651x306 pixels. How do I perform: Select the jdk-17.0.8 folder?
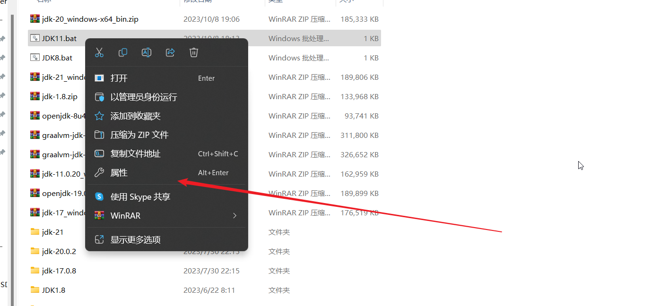pyautogui.click(x=59, y=271)
